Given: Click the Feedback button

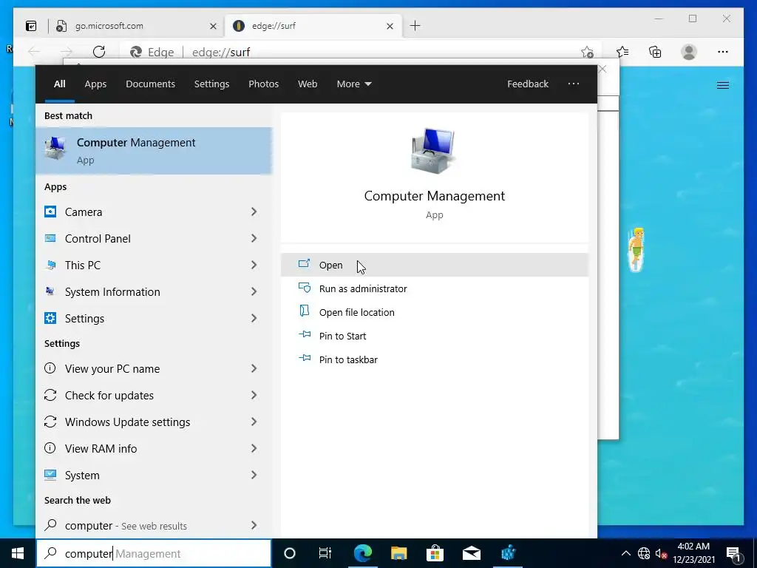Looking at the screenshot, I should pos(528,84).
